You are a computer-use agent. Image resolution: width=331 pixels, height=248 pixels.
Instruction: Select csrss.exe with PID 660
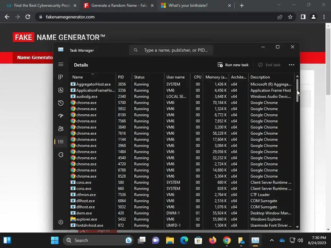pos(182,188)
